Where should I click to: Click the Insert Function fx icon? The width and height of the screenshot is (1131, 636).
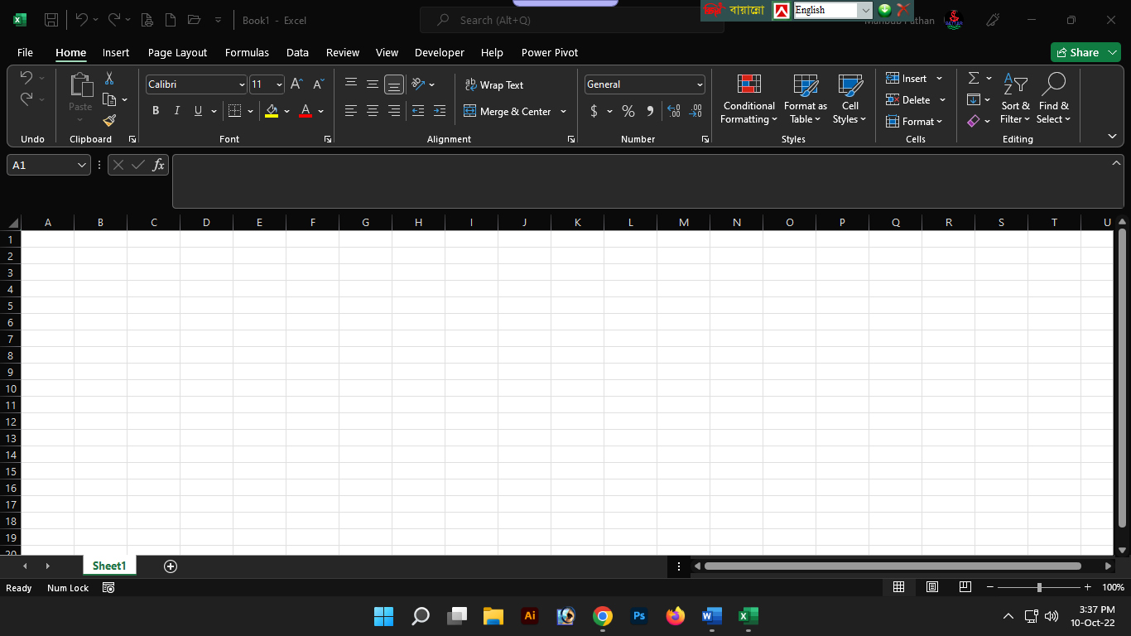158,165
